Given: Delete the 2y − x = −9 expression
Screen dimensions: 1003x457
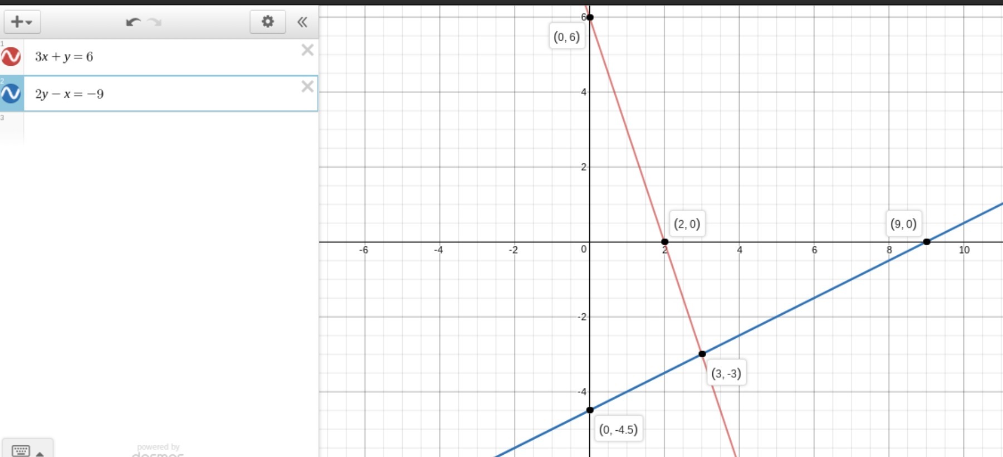Looking at the screenshot, I should pyautogui.click(x=307, y=86).
